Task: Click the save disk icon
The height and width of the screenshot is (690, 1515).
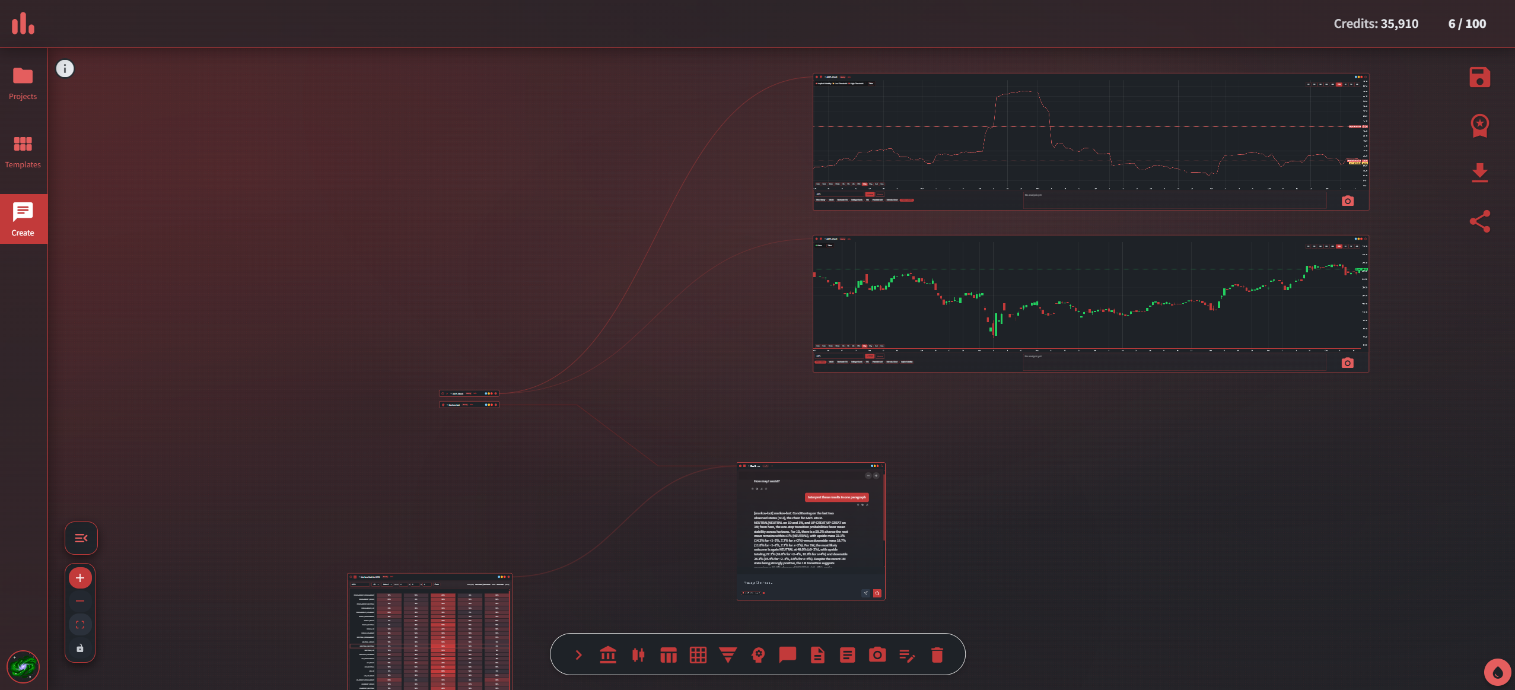Action: (1479, 78)
